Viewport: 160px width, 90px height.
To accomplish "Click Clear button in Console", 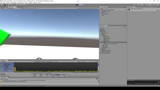I will pos(2,79).
